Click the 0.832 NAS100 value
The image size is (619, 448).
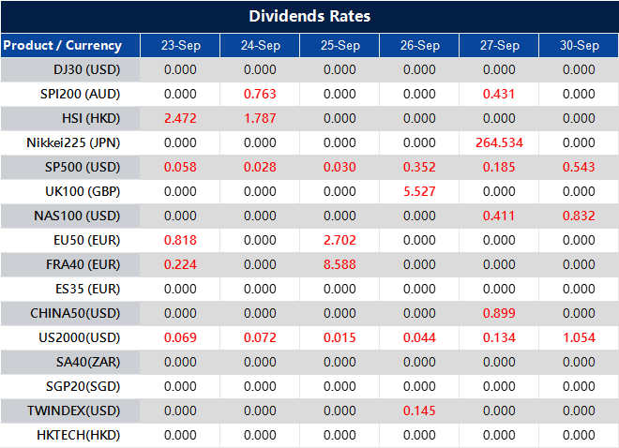[x=579, y=216]
